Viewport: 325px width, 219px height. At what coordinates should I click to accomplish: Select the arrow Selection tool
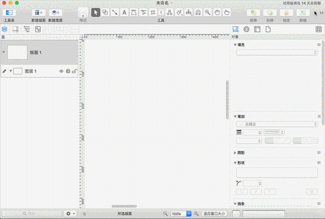(x=95, y=13)
